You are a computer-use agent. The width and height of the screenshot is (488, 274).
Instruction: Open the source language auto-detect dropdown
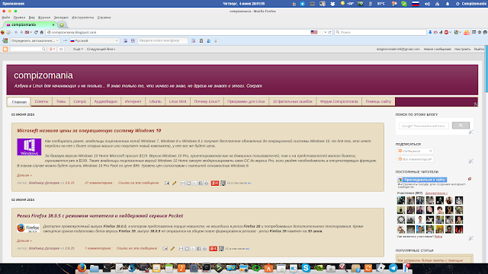coord(35,40)
